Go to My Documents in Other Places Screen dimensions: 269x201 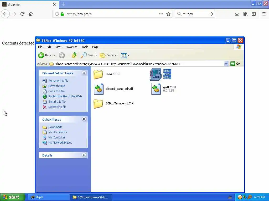[x=55, y=132]
